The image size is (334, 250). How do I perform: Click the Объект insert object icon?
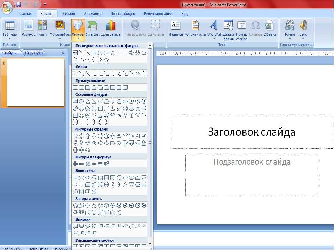click(269, 25)
